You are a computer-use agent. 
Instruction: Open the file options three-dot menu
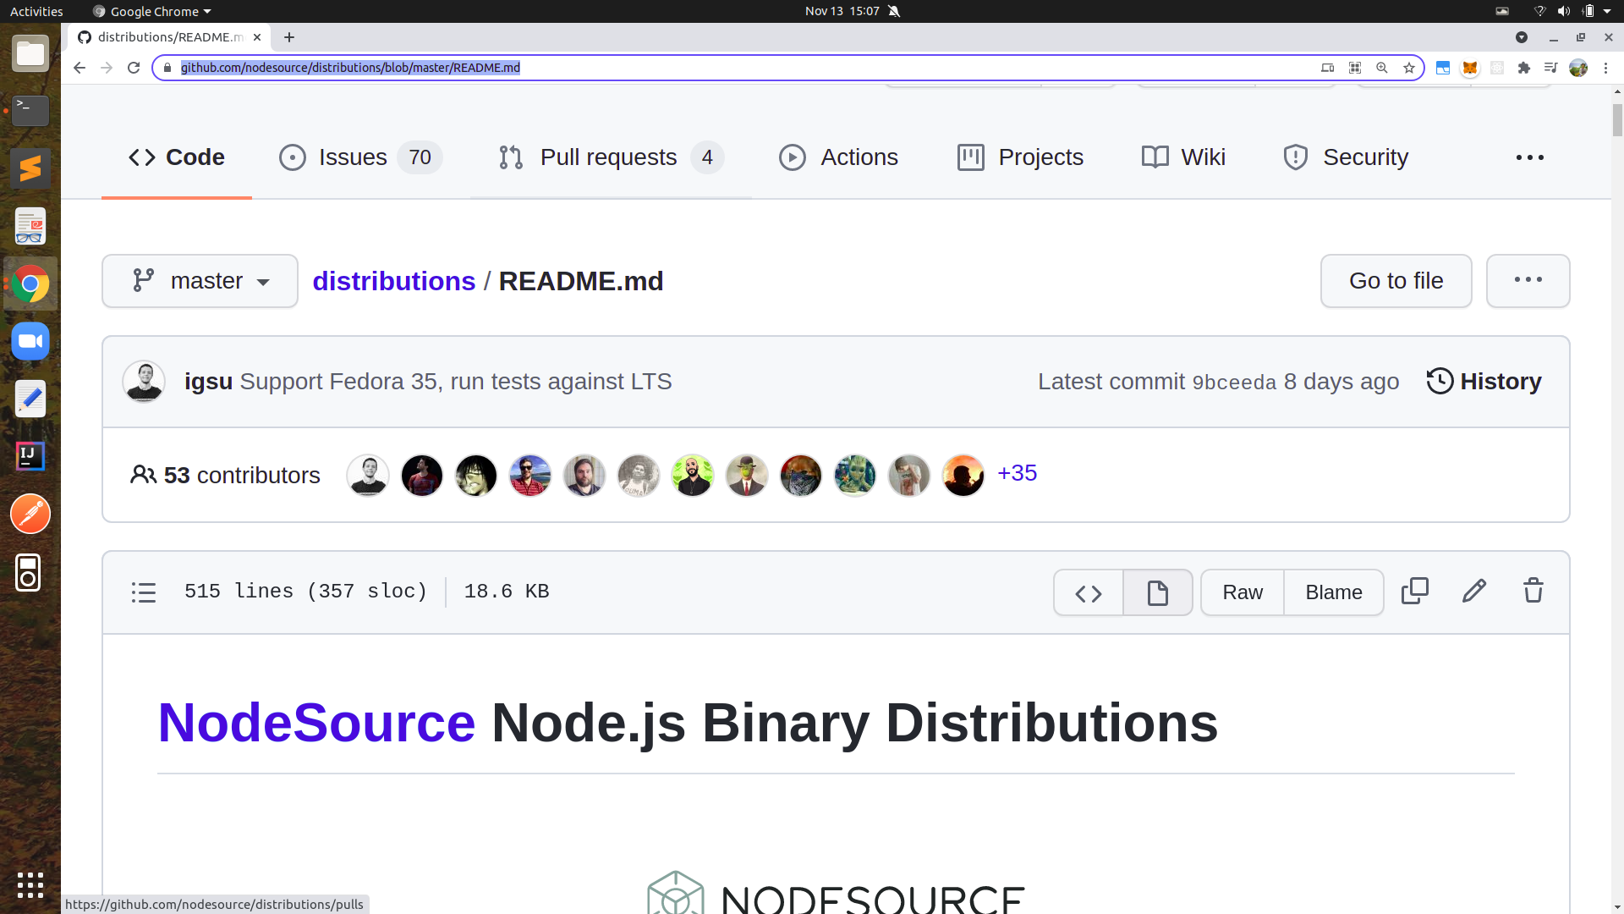click(x=1528, y=281)
